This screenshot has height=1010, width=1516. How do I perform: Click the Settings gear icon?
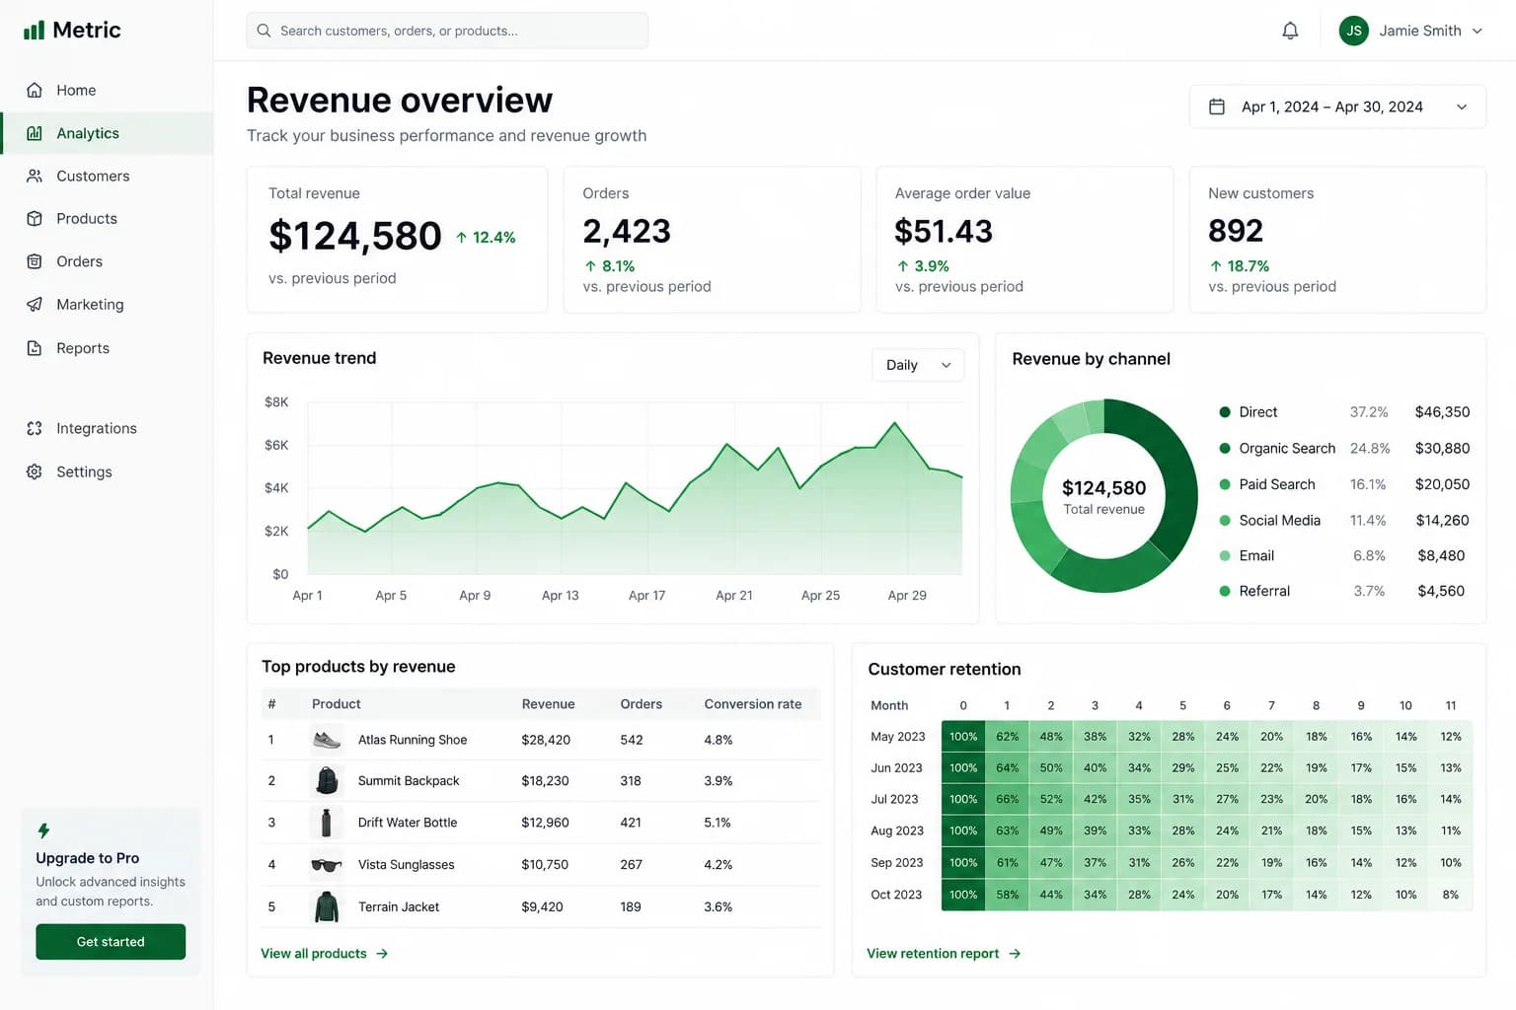click(35, 471)
